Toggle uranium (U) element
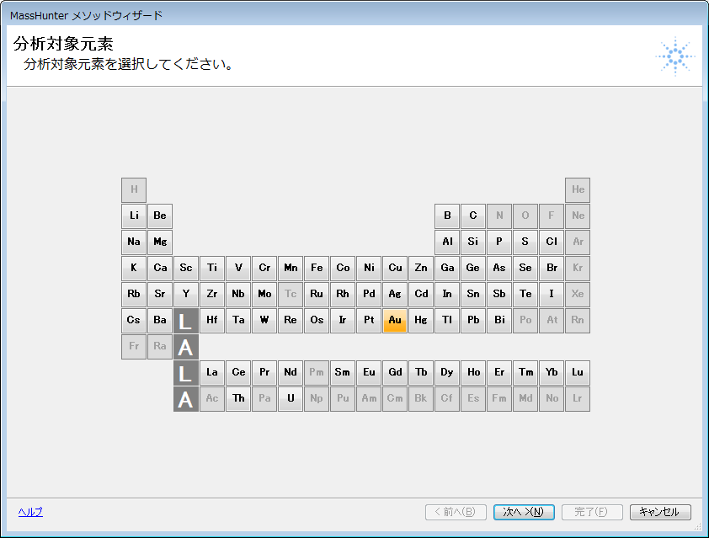The height and width of the screenshot is (538, 709). (x=291, y=399)
